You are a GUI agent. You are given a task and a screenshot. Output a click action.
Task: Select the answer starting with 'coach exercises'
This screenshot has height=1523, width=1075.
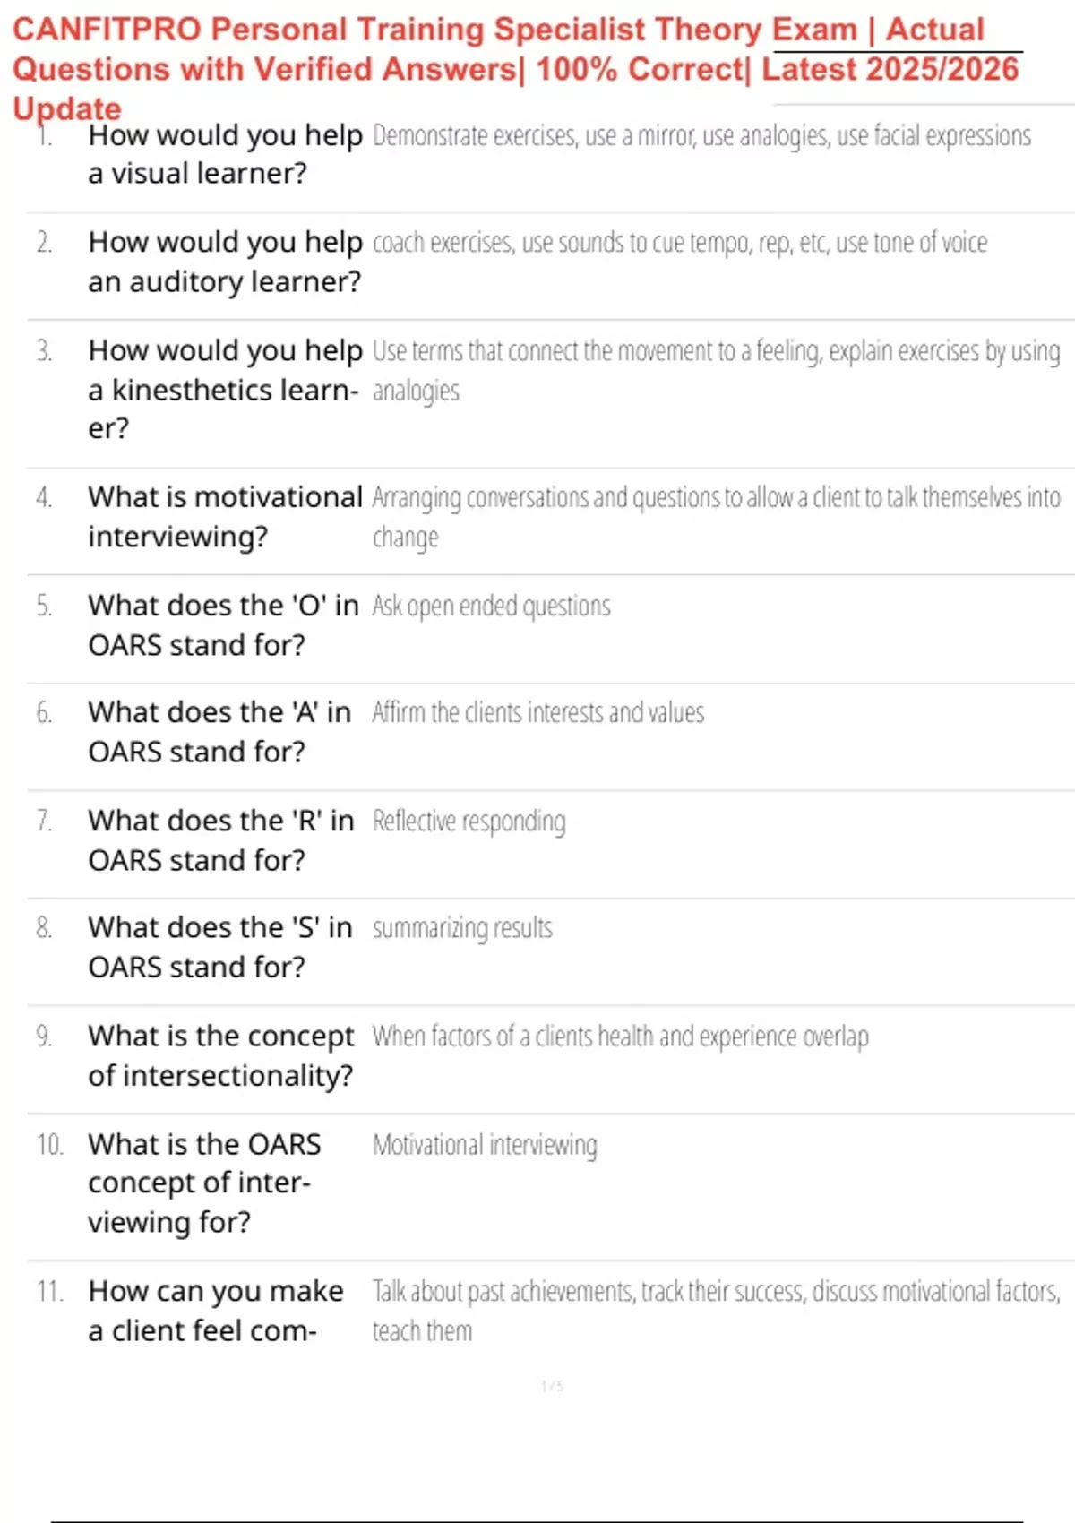(679, 243)
